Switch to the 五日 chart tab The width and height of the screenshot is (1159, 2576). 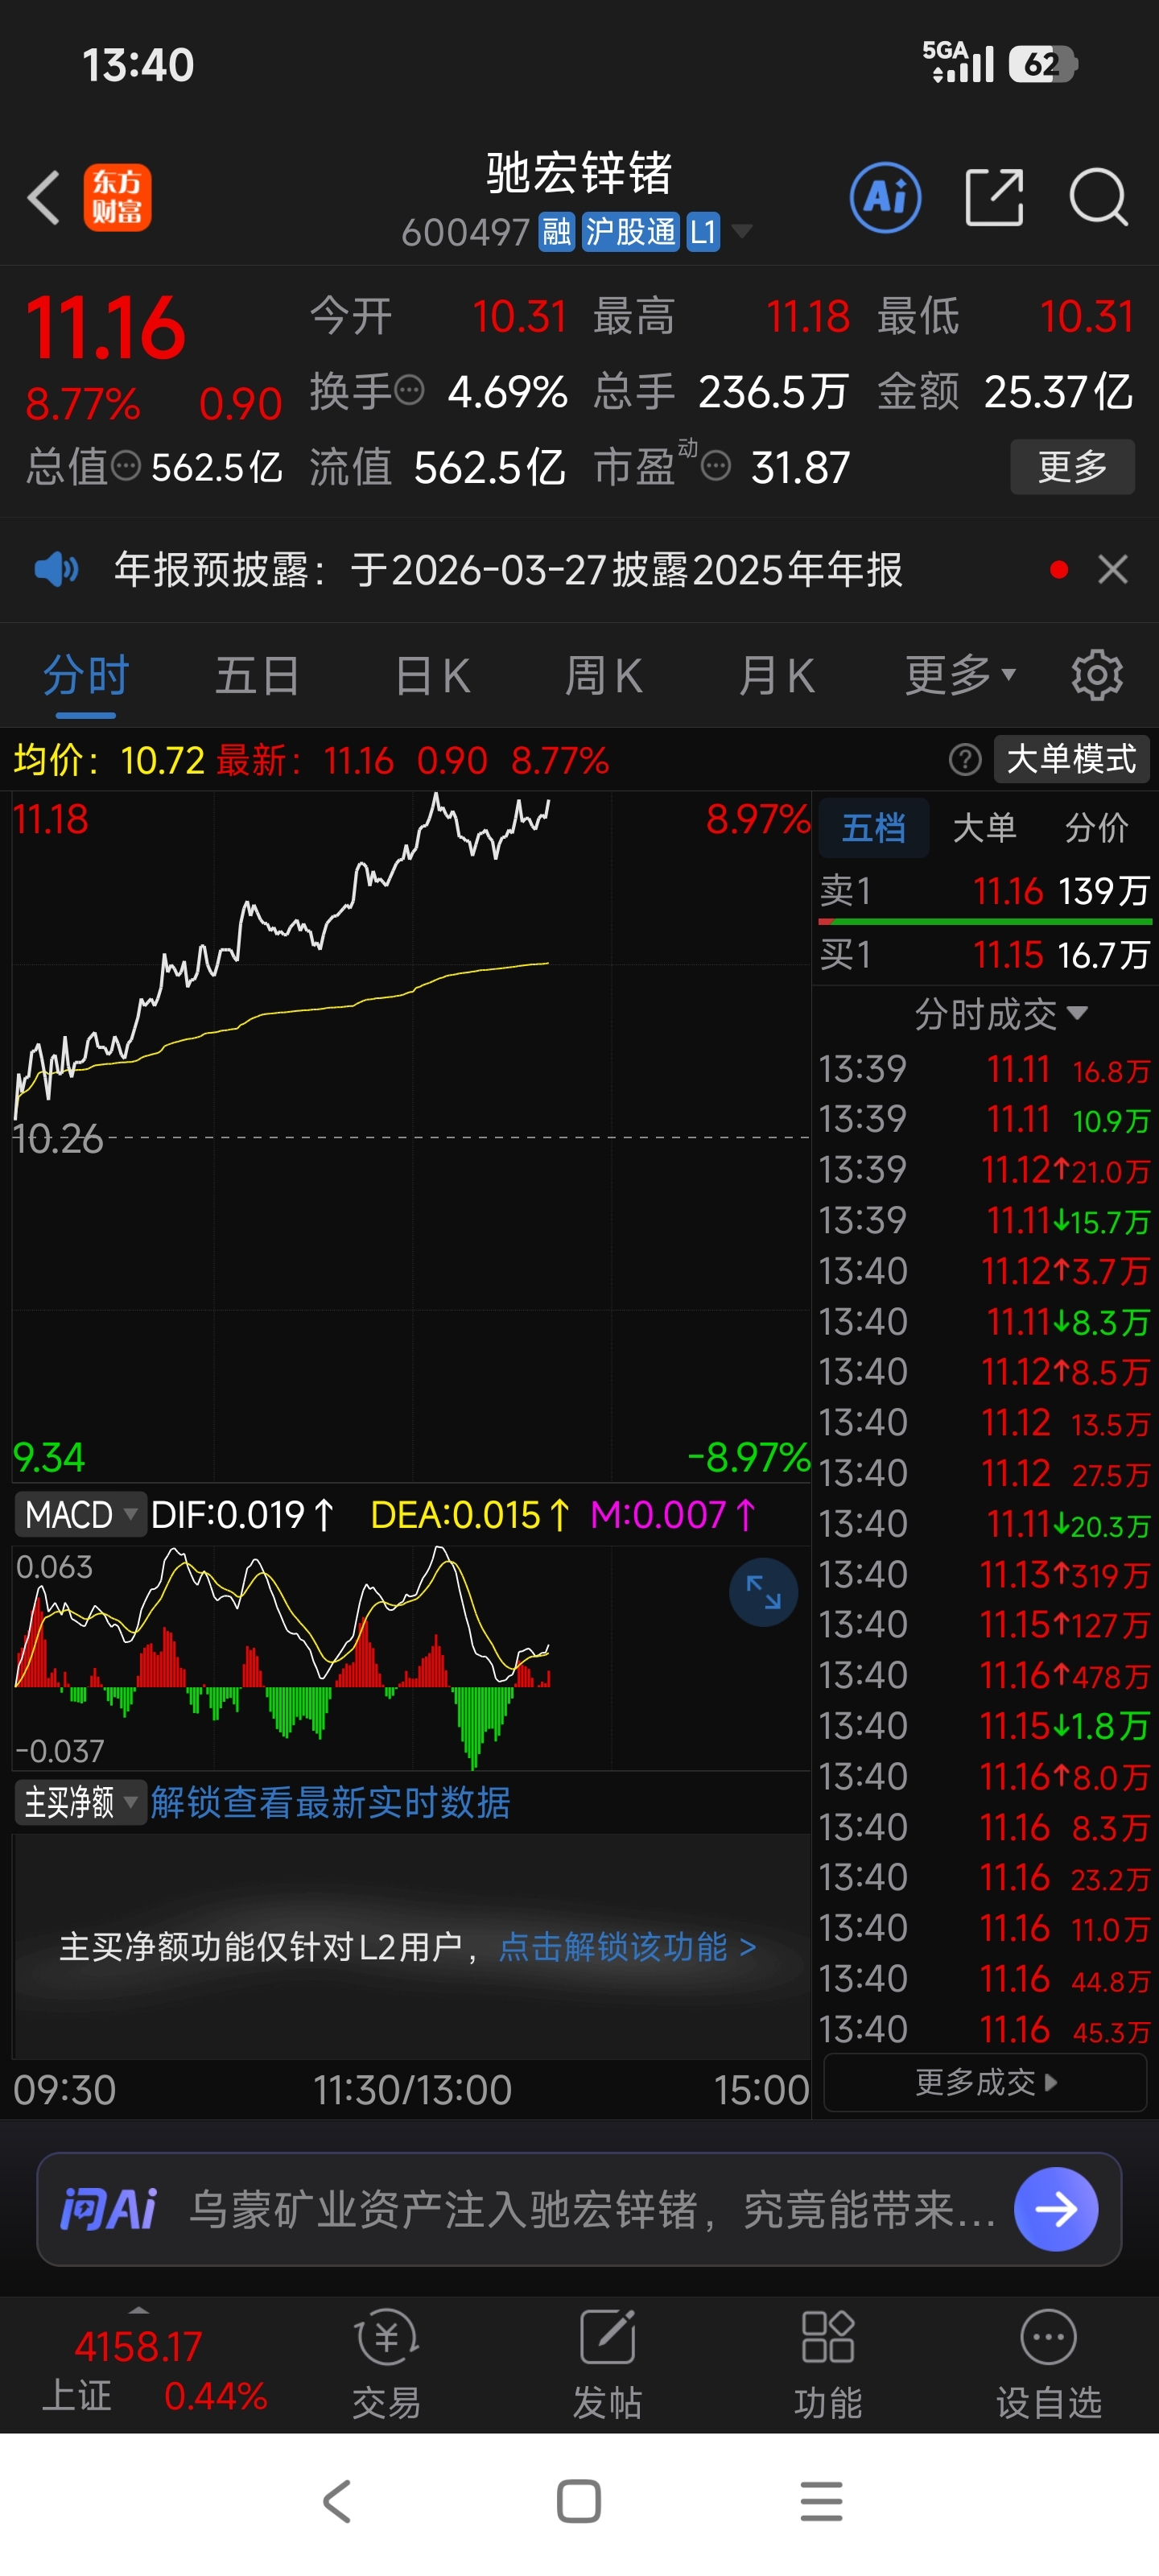(258, 676)
